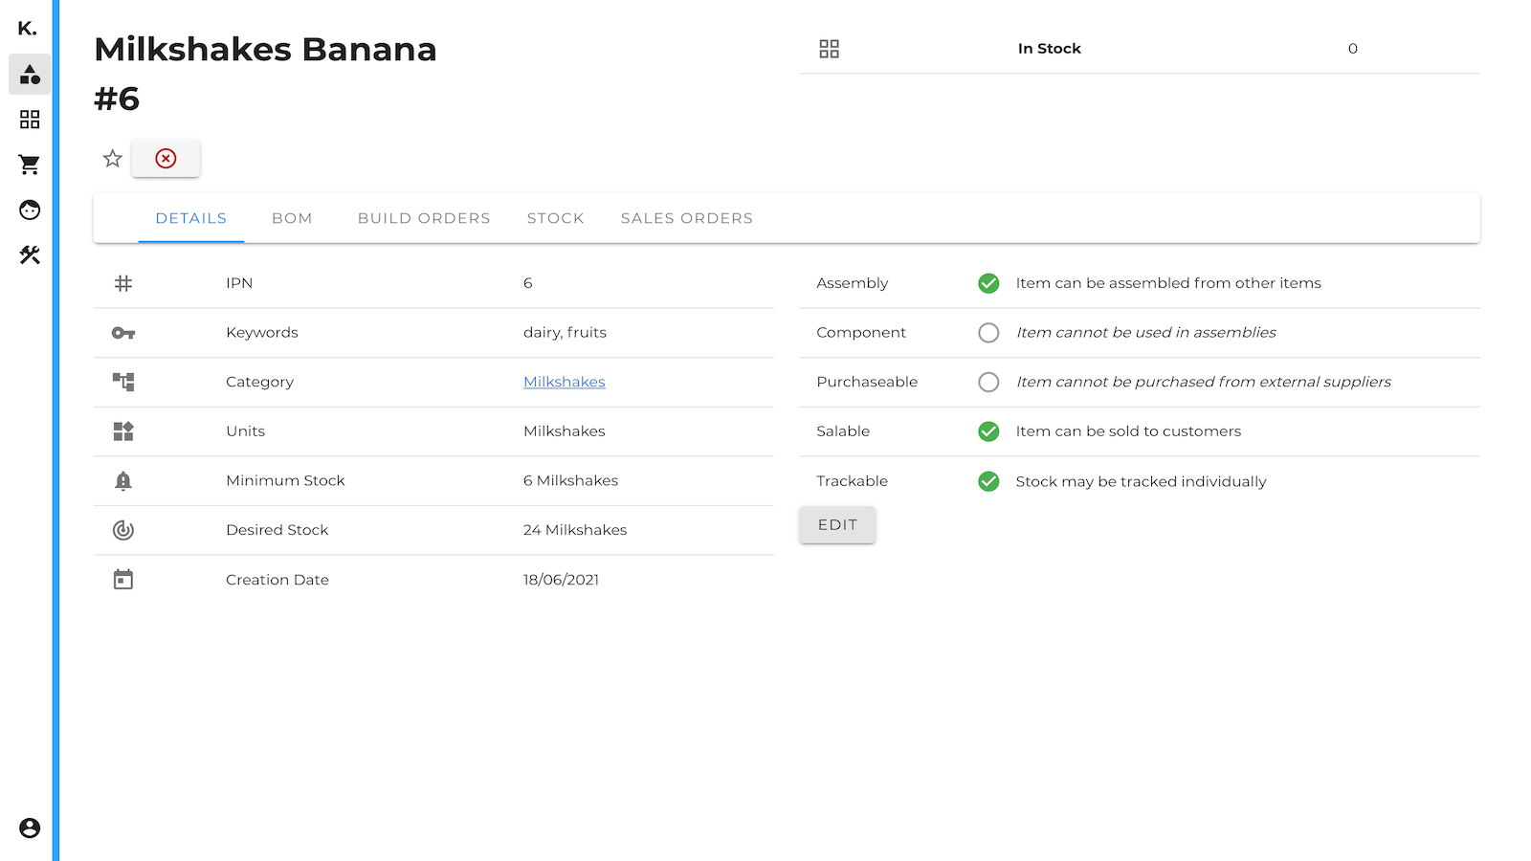1531x861 pixels.
Task: Switch to the BOM tab
Action: click(x=291, y=218)
